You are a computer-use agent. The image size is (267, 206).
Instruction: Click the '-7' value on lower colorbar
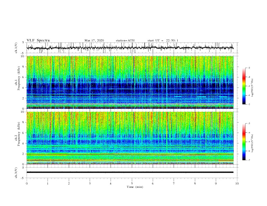248,160
